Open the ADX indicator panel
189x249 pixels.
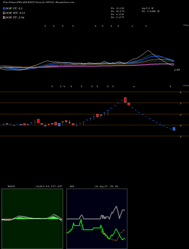[97, 219]
